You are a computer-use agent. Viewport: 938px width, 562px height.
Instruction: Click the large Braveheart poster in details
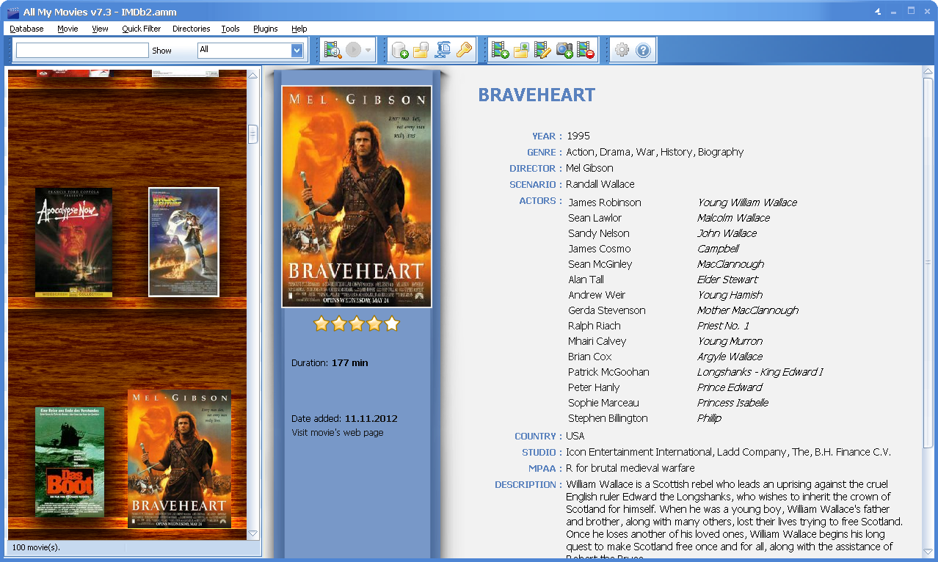357,197
